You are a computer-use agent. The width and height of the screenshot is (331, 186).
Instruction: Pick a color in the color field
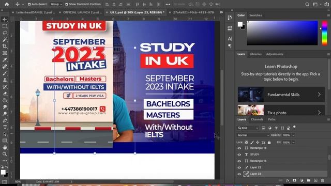click(282, 33)
